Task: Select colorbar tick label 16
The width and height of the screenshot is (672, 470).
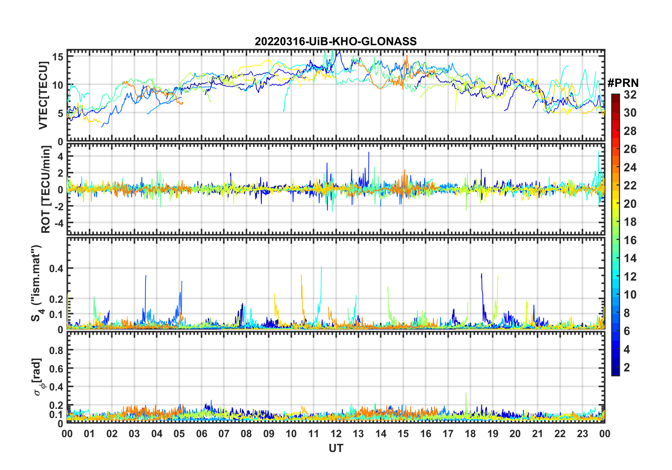Action: coord(630,240)
